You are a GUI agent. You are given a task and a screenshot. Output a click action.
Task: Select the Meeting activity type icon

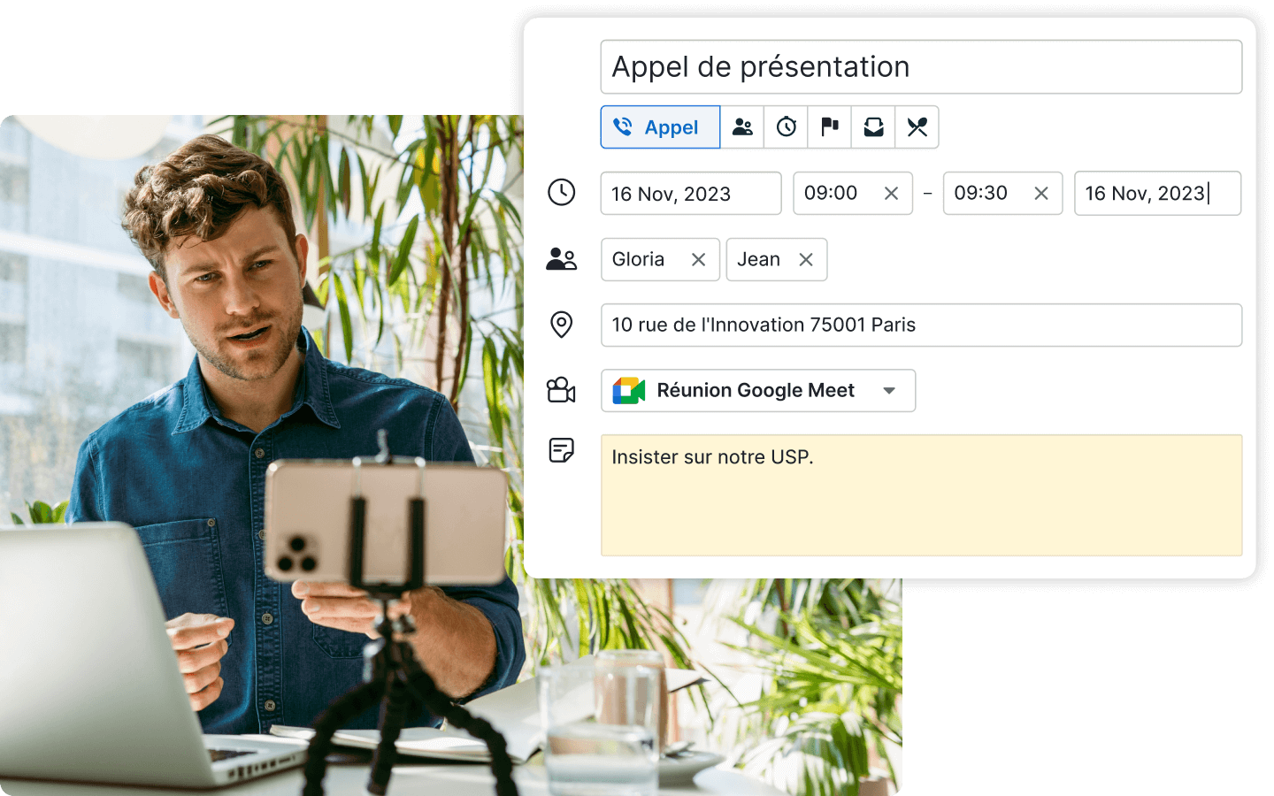[x=742, y=127]
